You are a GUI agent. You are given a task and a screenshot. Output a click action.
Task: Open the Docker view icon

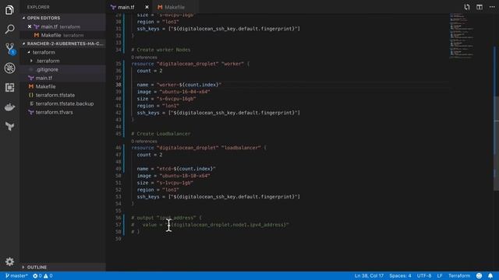(x=9, y=107)
